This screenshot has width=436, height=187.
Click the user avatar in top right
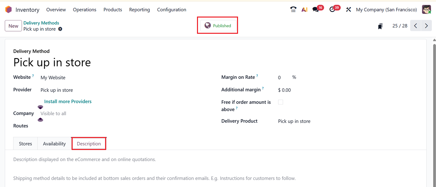[426, 10]
